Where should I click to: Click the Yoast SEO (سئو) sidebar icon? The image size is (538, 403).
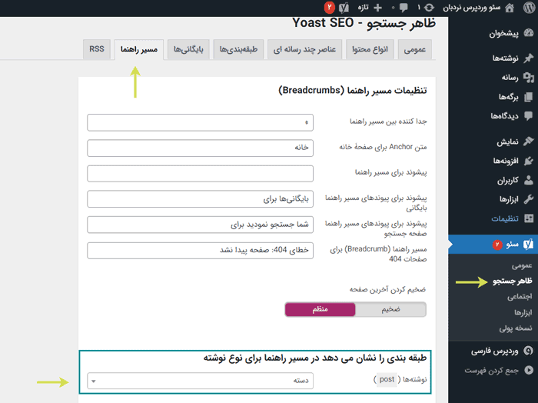(529, 245)
